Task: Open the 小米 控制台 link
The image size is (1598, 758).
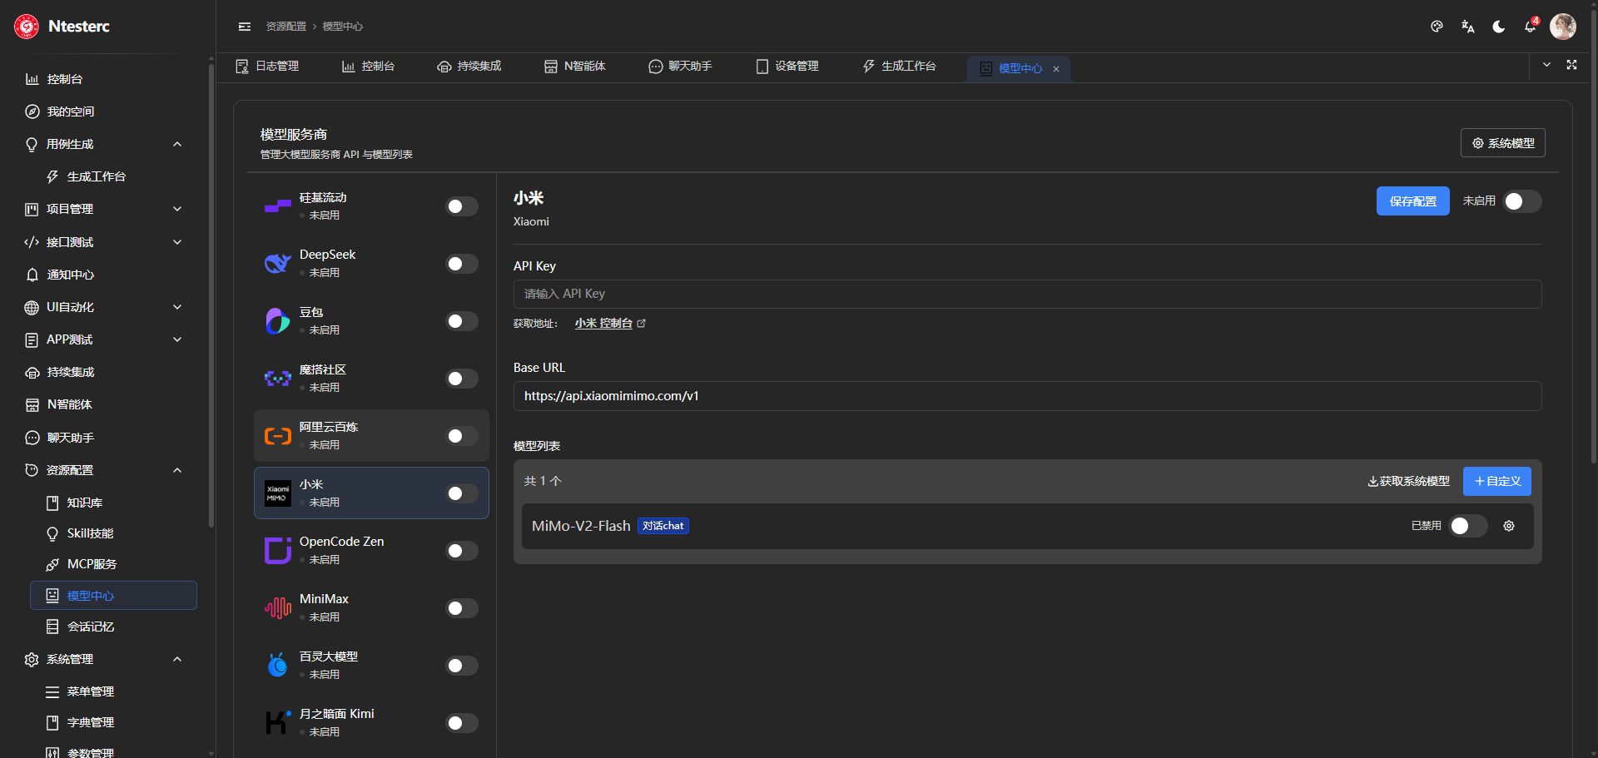Action: tap(610, 324)
